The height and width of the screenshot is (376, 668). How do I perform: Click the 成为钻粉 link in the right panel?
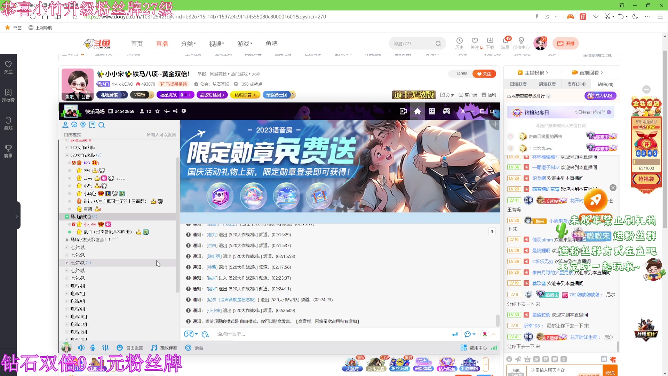click(600, 96)
